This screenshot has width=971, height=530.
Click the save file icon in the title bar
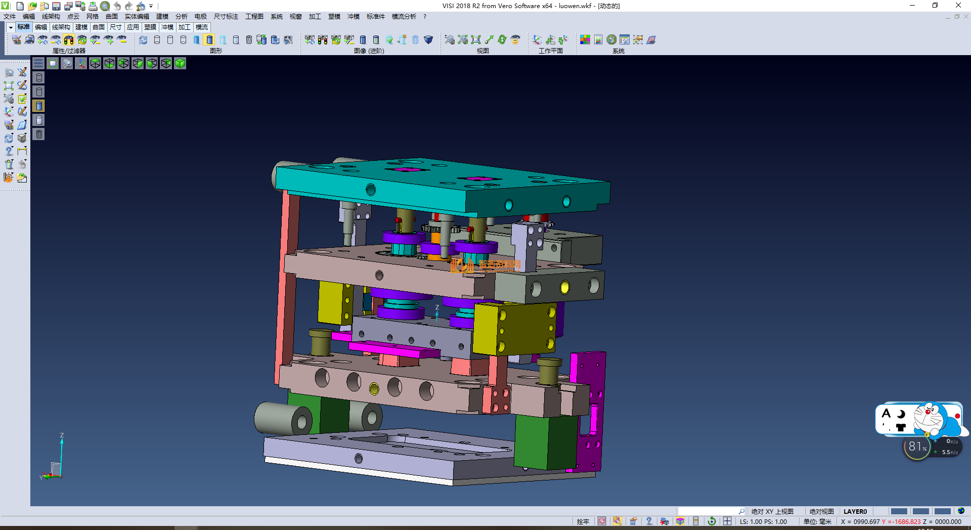pos(56,6)
